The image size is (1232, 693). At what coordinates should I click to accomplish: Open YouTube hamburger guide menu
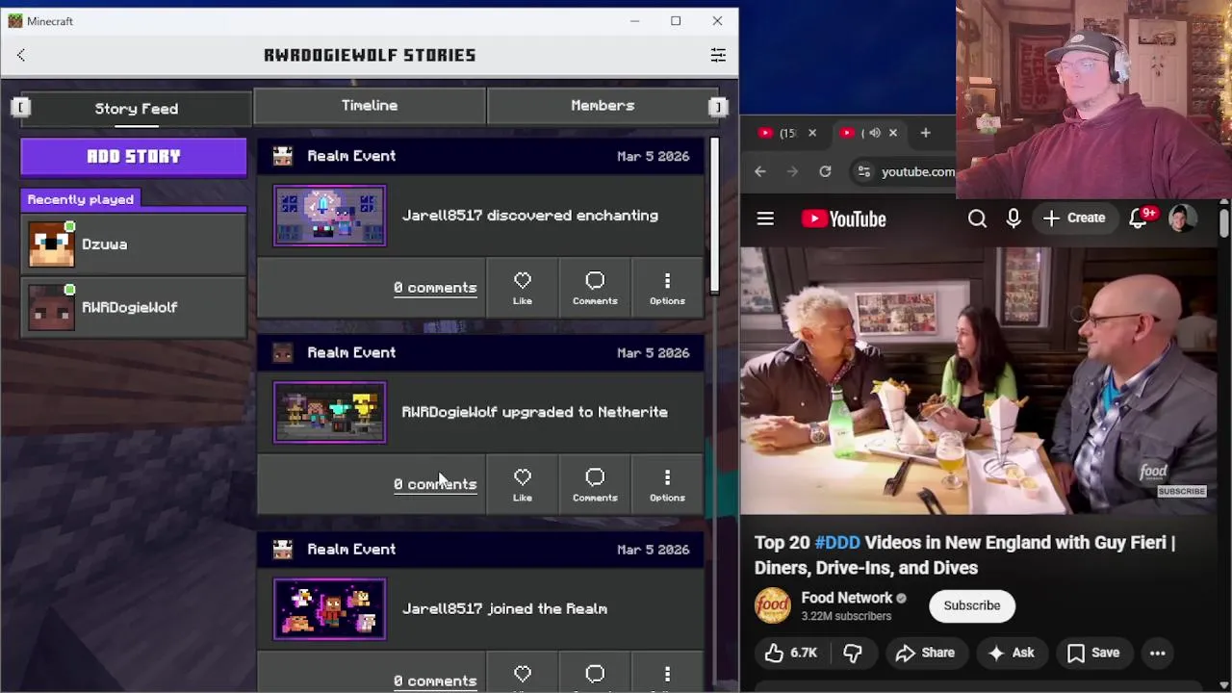pos(765,218)
